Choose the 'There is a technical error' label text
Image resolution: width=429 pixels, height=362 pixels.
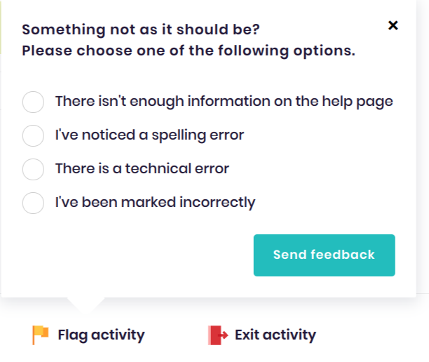(142, 168)
